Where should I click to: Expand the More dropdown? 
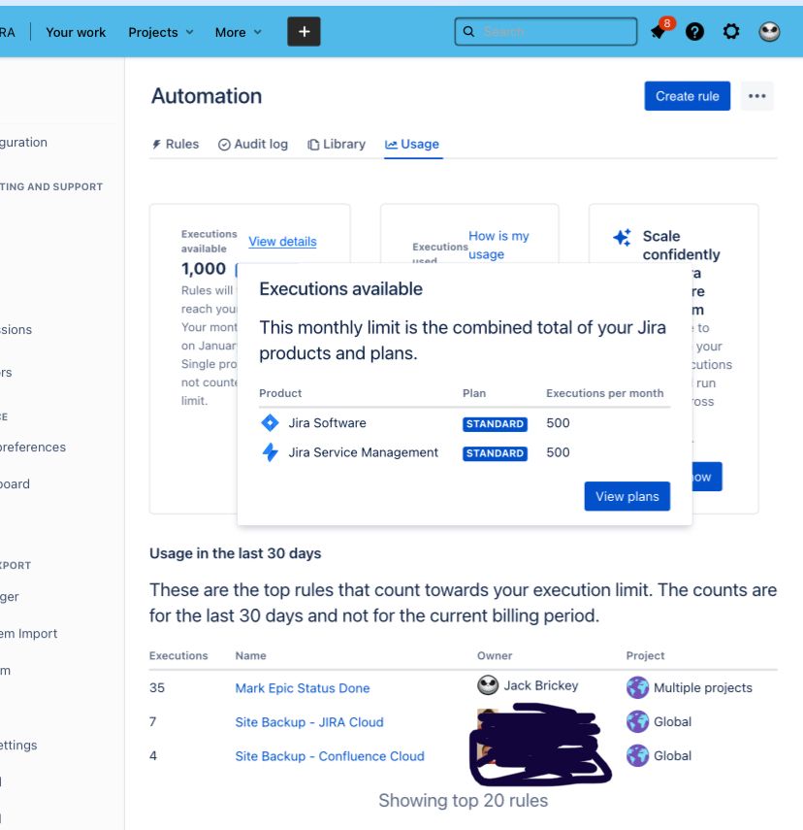(238, 32)
